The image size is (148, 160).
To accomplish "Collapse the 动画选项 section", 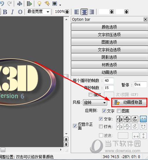I will [109, 72].
